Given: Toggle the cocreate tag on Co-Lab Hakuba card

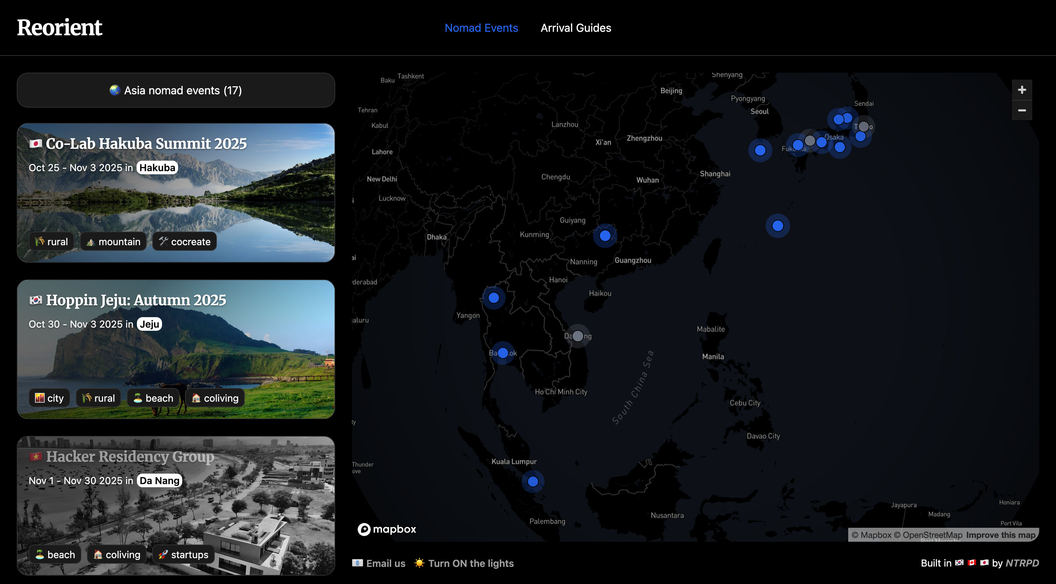Looking at the screenshot, I should (x=184, y=242).
